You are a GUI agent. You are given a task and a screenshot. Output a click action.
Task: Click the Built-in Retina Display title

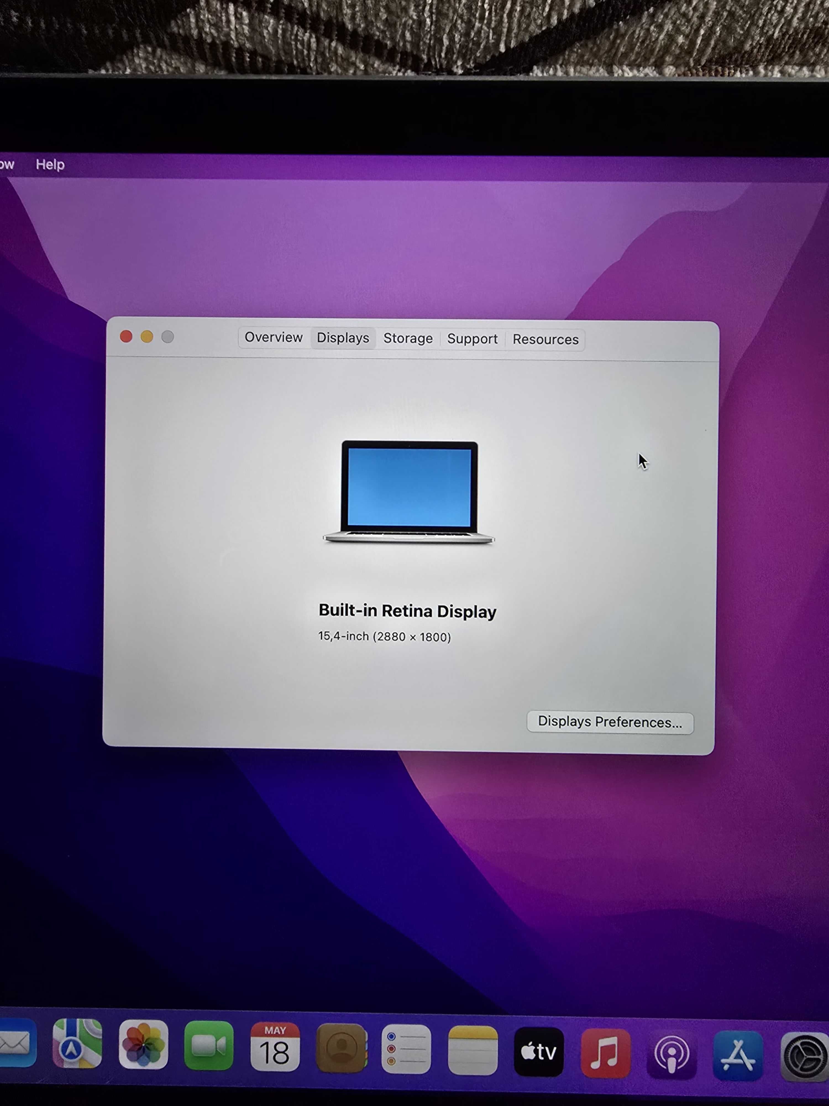click(407, 611)
